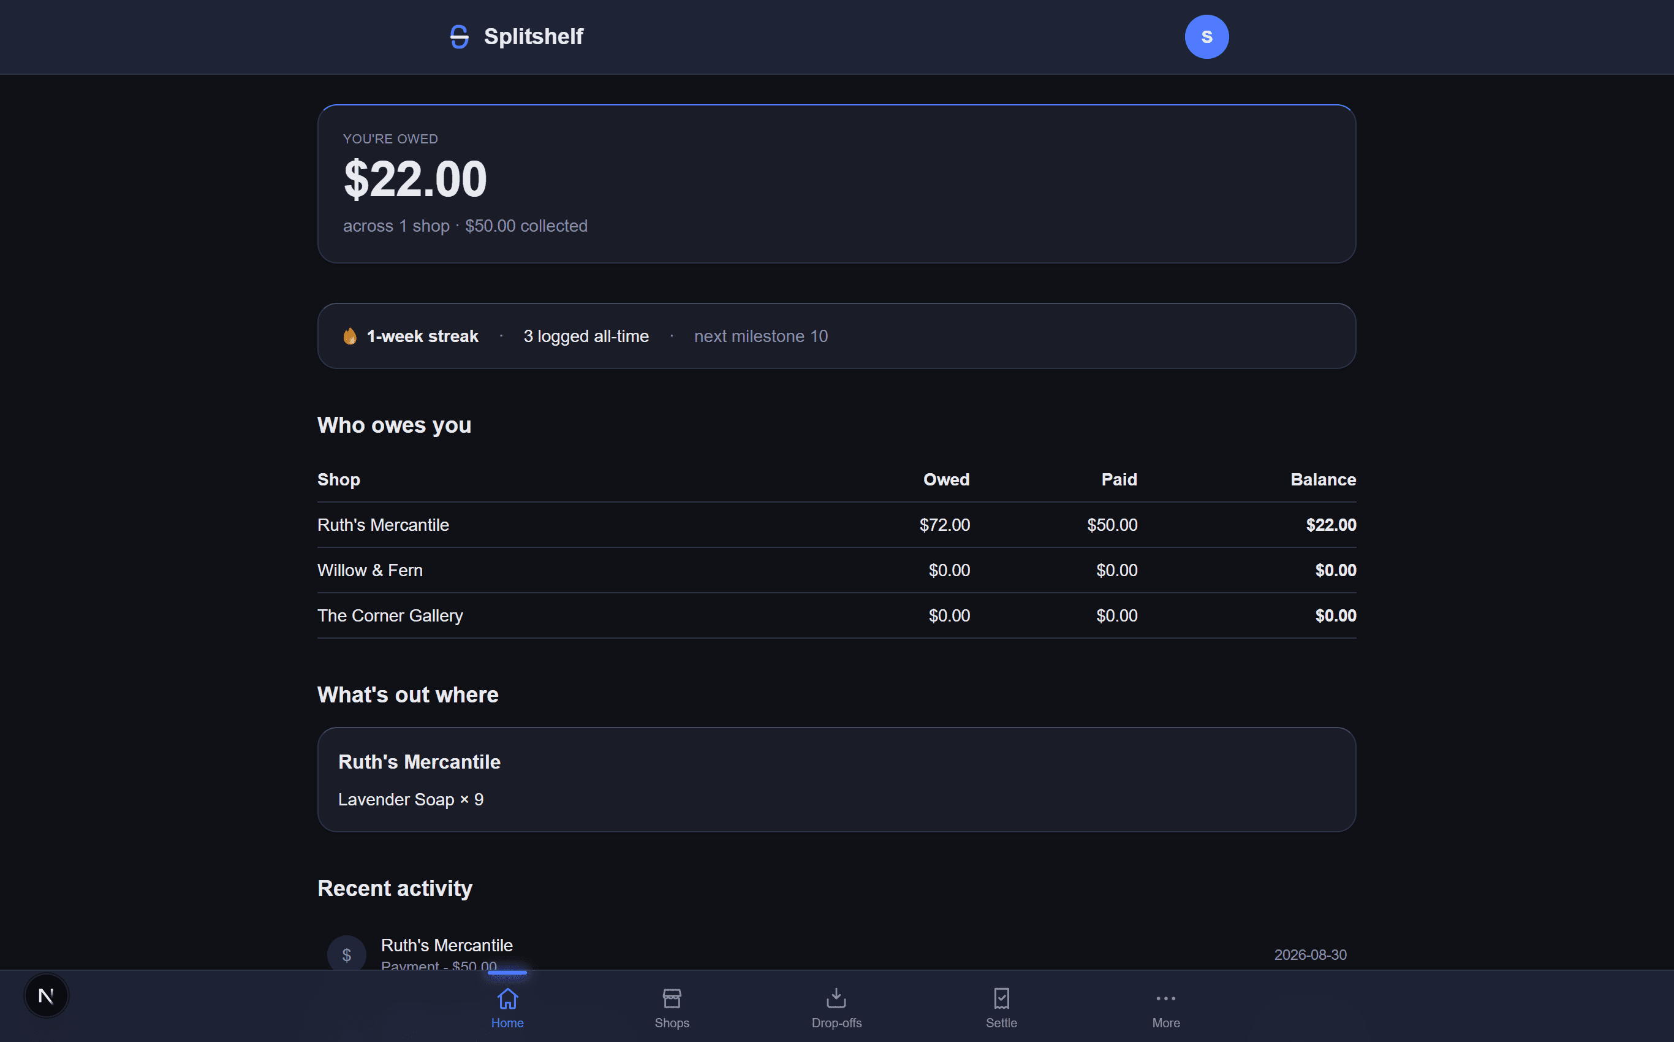Click 'across 1 shop · $50.00 collected' text
The height and width of the screenshot is (1042, 1674).
(465, 226)
